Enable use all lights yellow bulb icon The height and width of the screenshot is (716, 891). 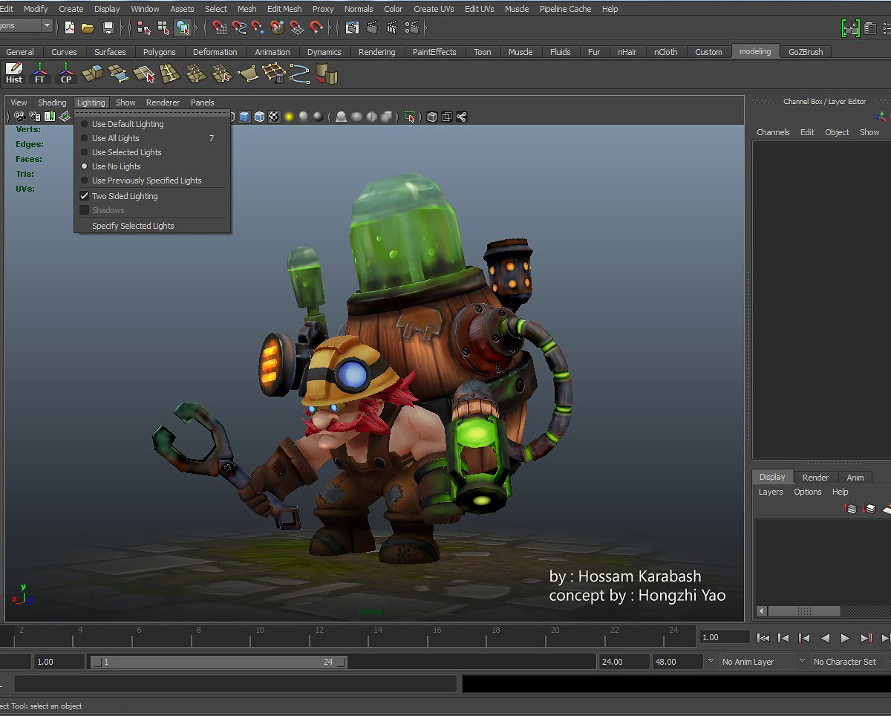(x=289, y=117)
